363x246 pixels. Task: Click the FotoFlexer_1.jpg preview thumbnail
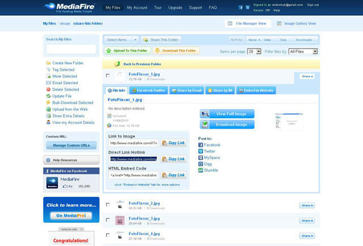pyautogui.click(x=289, y=122)
